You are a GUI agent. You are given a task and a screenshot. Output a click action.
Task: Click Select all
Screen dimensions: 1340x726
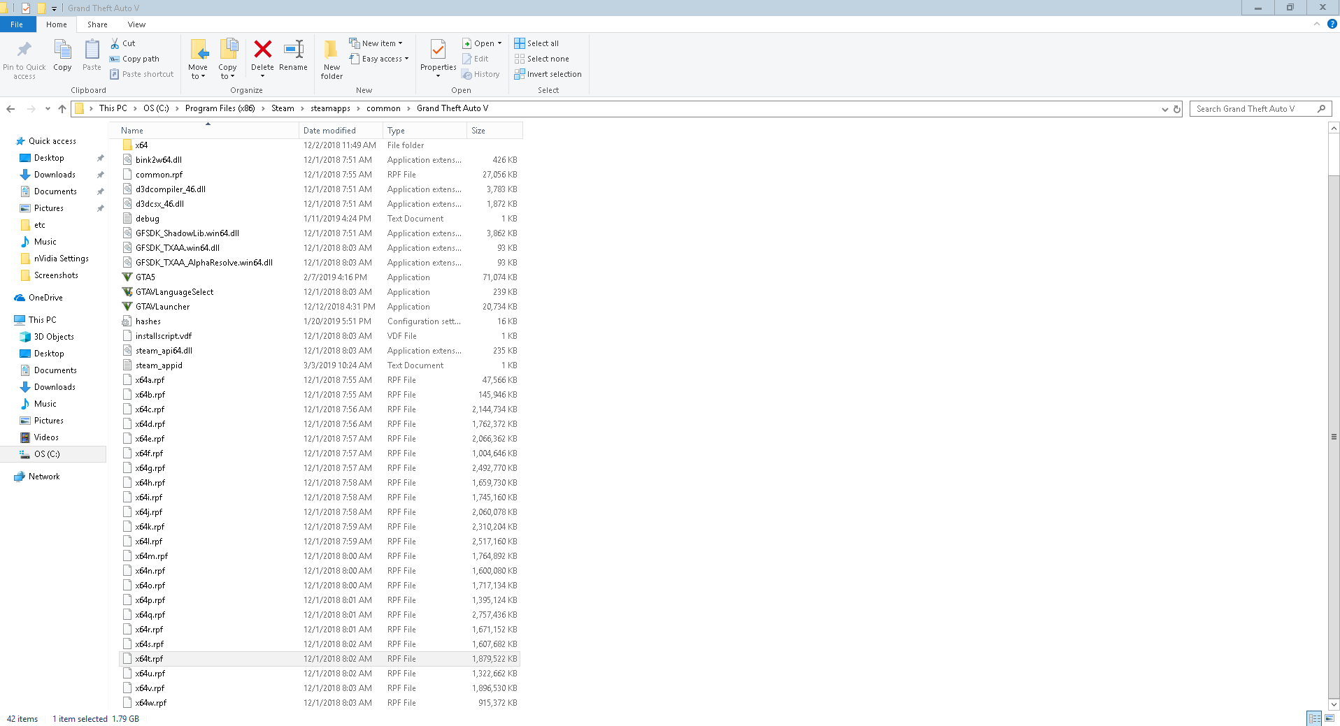click(x=537, y=43)
